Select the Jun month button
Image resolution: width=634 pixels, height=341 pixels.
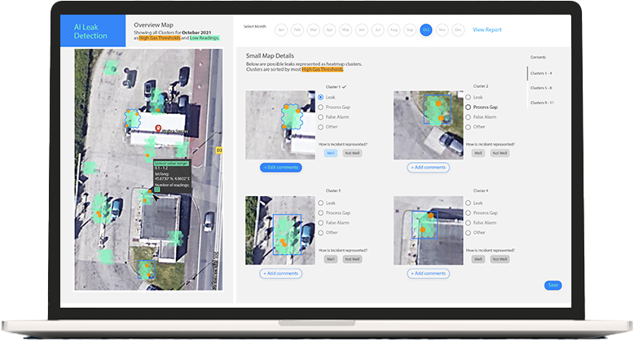click(x=362, y=30)
